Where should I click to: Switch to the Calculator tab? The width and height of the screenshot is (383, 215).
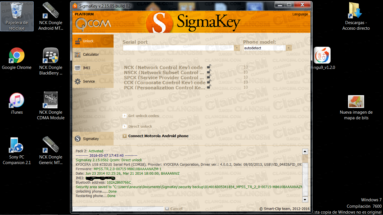point(93,55)
